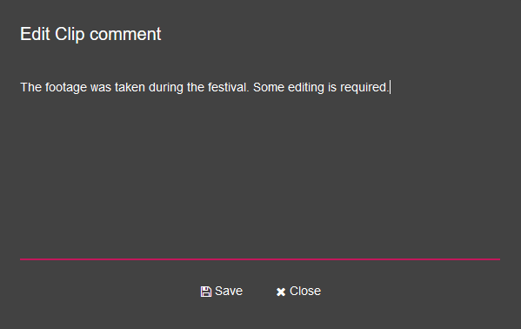The height and width of the screenshot is (329, 521).
Task: Click the word "Clip" in the title
Action: [x=70, y=34]
